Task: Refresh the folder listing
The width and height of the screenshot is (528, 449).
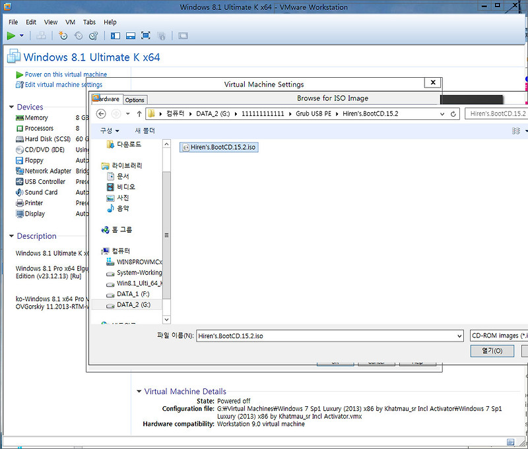Action: (x=453, y=114)
